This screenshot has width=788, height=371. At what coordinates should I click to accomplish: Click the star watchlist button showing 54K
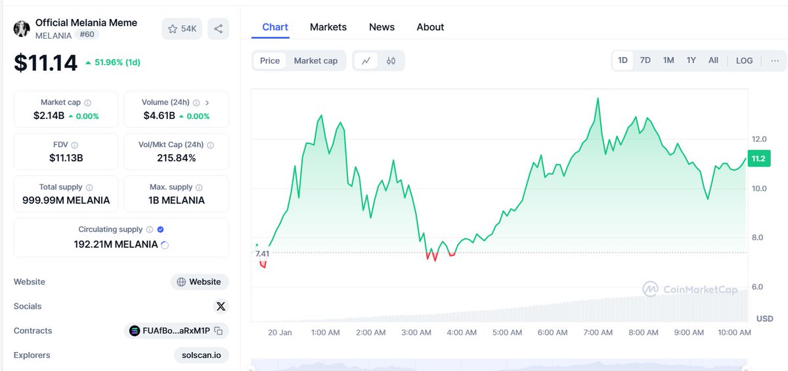coord(182,29)
